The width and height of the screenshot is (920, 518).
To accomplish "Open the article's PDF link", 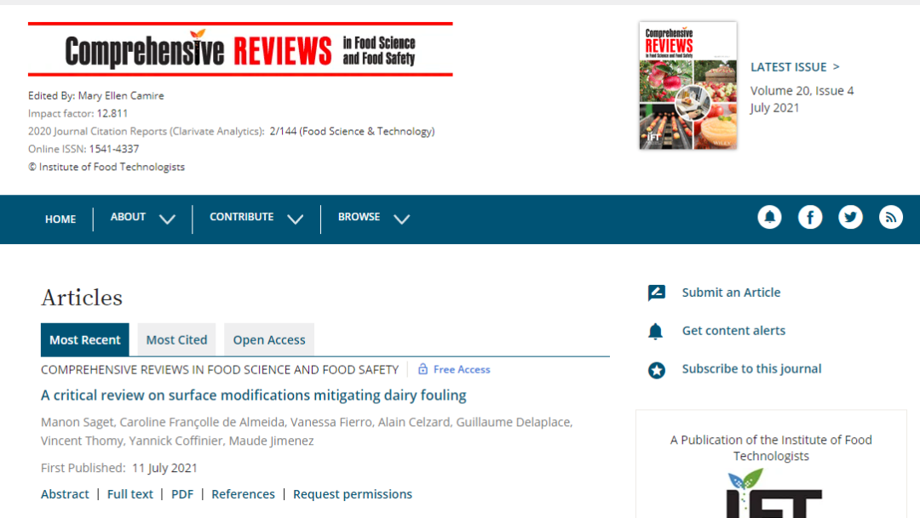I will click(x=182, y=494).
